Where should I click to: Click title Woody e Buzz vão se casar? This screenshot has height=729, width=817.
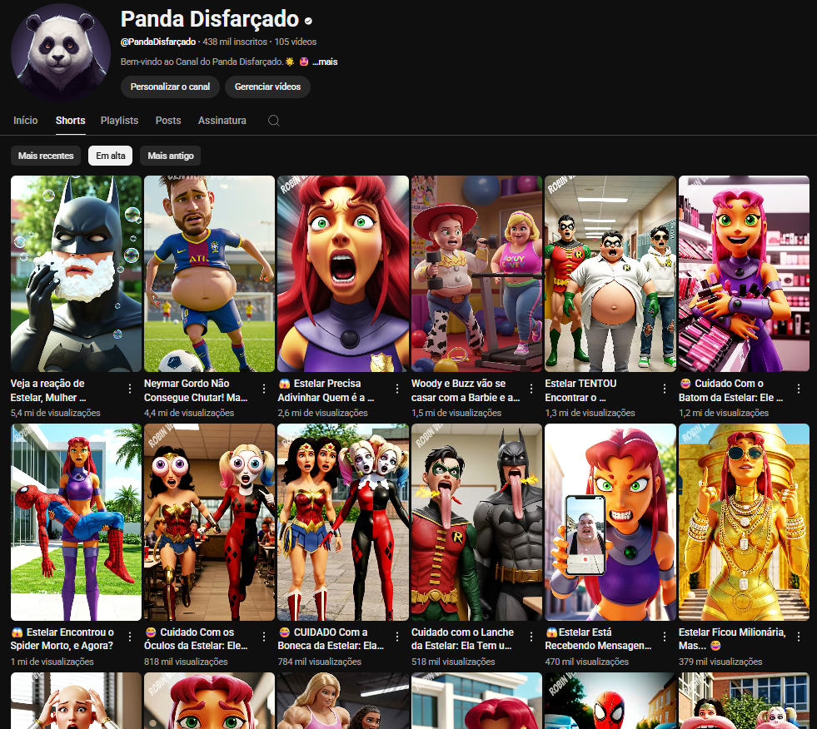(466, 390)
